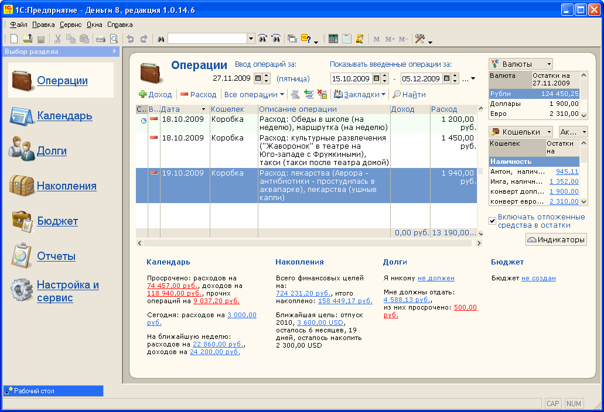Viewport: 604px width, 412px height.
Task: Open the calculator icon in toolbar
Action: pyautogui.click(x=333, y=39)
